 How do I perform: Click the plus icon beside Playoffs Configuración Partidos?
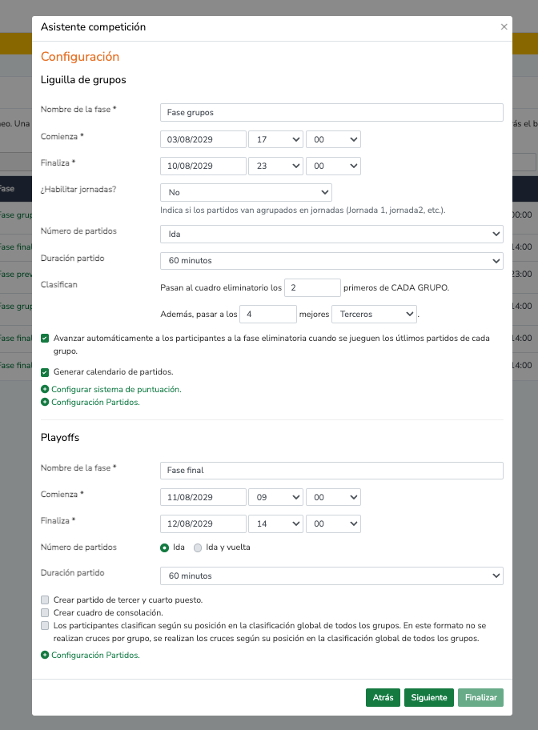tap(45, 655)
